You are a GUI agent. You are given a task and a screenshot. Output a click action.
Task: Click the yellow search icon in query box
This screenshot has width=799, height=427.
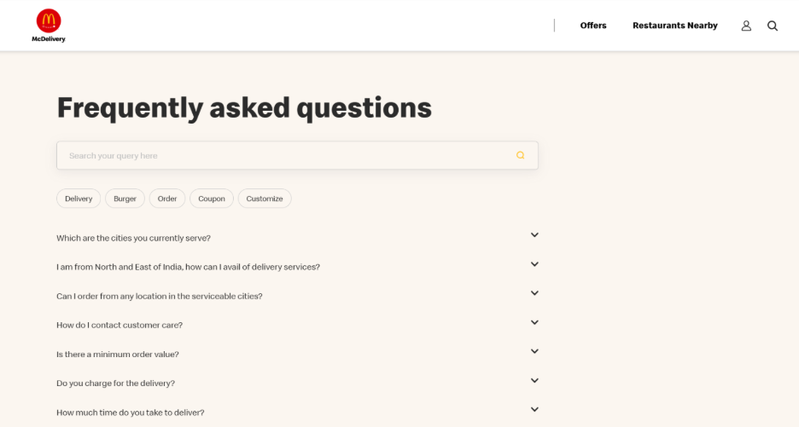(520, 155)
